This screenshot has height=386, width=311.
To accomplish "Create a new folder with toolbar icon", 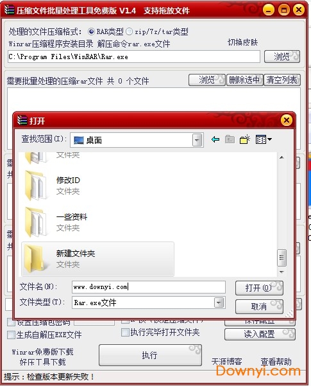I will tap(244, 139).
